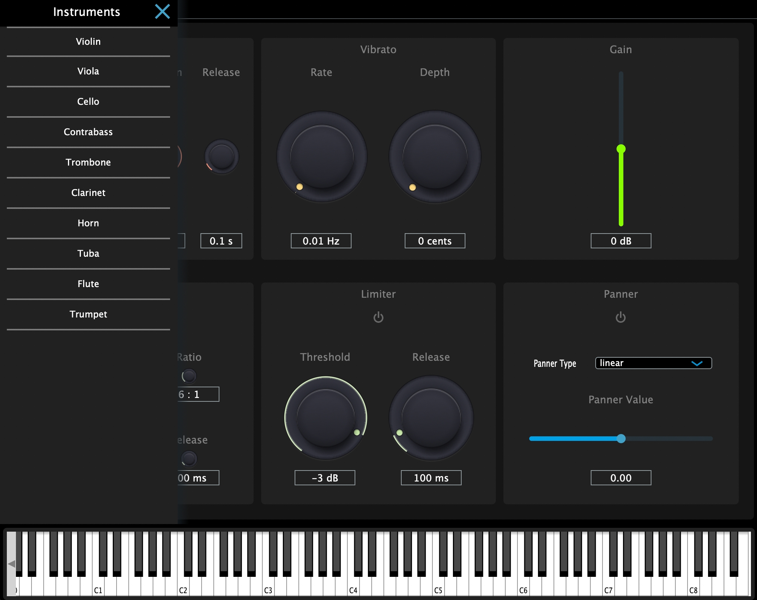Screen dimensions: 757x600
Task: Click the keyboard scroll-left arrow
Action: [11, 564]
